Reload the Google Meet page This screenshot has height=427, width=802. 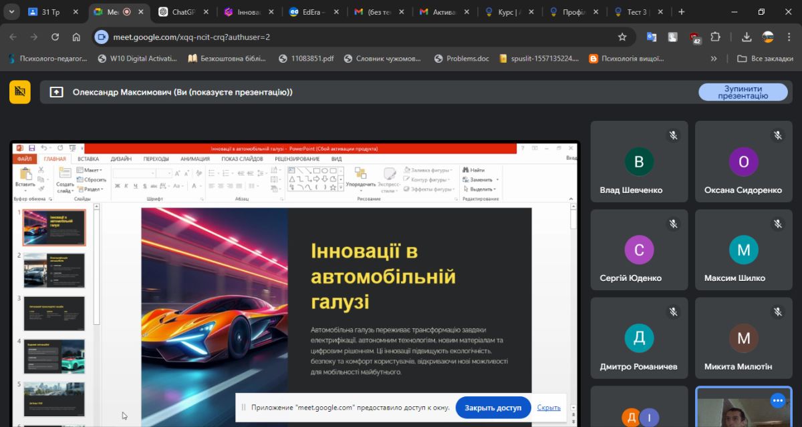coord(55,37)
